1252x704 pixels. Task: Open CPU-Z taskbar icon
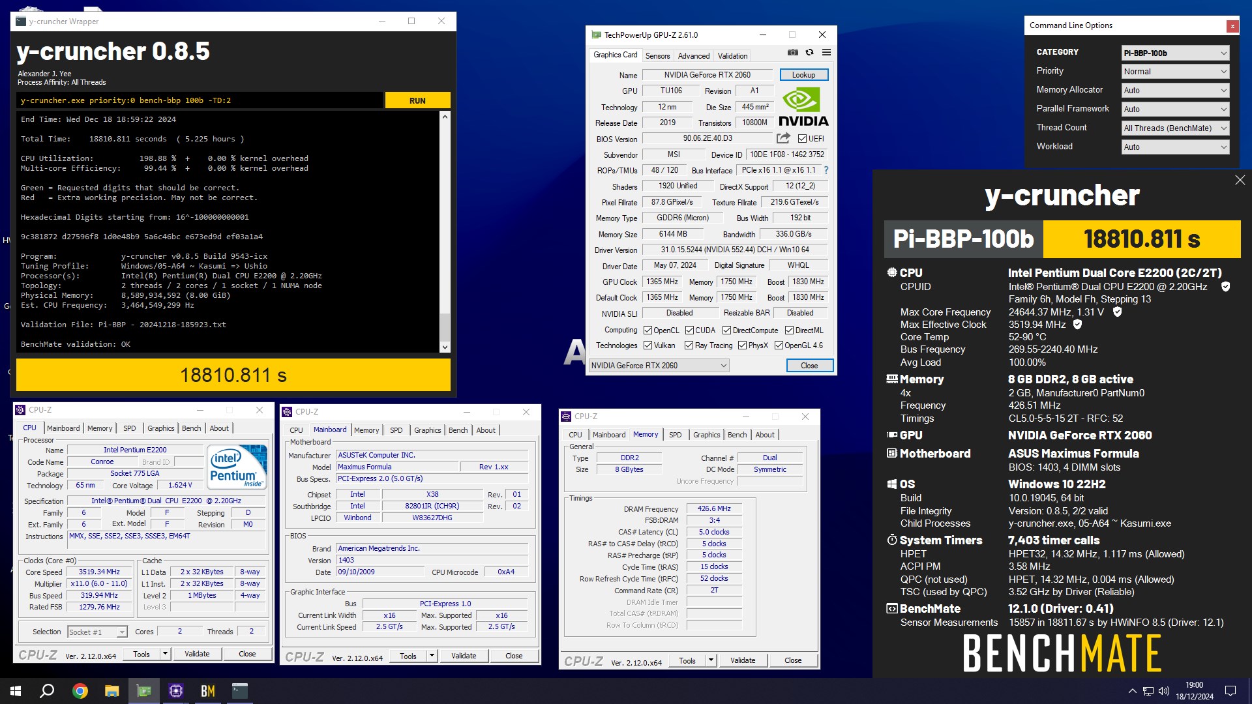tap(175, 691)
